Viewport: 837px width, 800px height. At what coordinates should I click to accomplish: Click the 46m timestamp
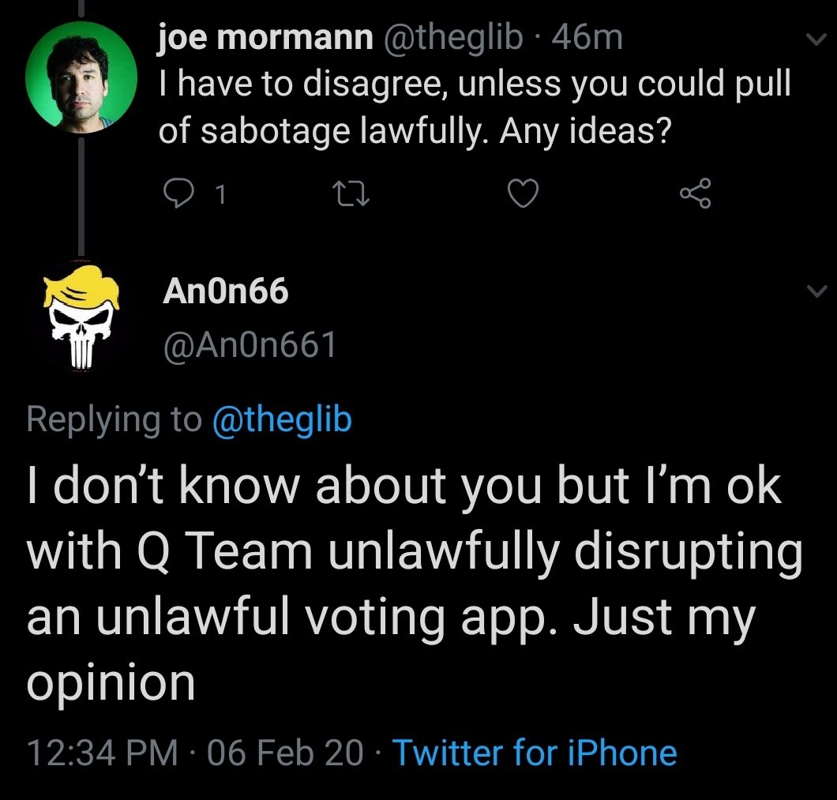click(588, 37)
